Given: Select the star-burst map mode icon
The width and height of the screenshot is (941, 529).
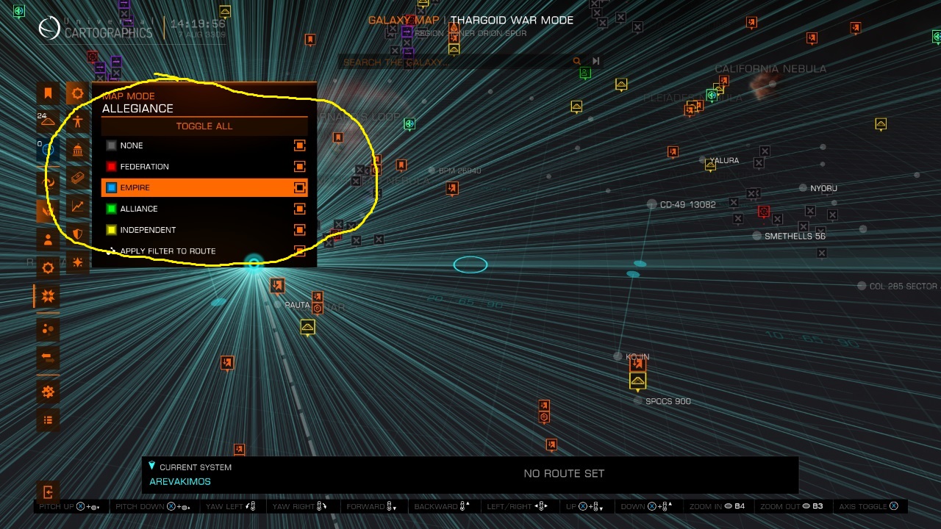Looking at the screenshot, I should (77, 262).
